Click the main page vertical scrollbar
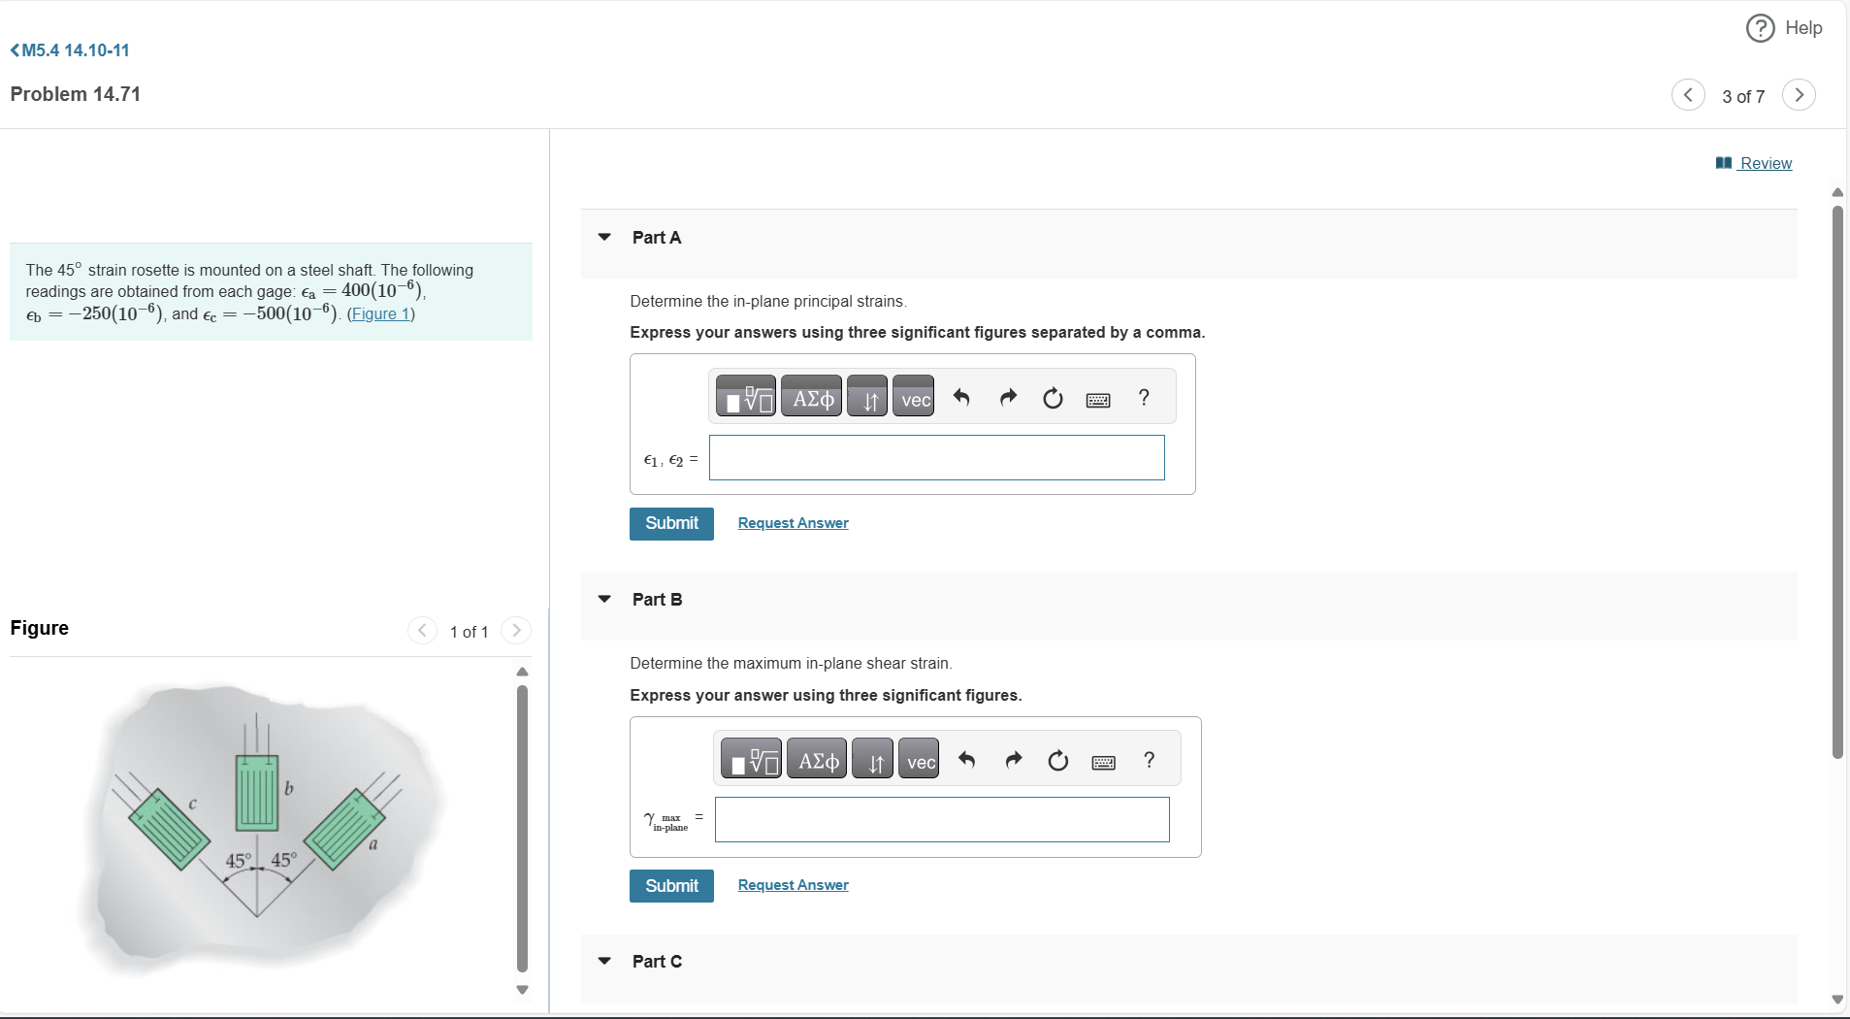Viewport: 1850px width, 1019px height. tap(1836, 481)
